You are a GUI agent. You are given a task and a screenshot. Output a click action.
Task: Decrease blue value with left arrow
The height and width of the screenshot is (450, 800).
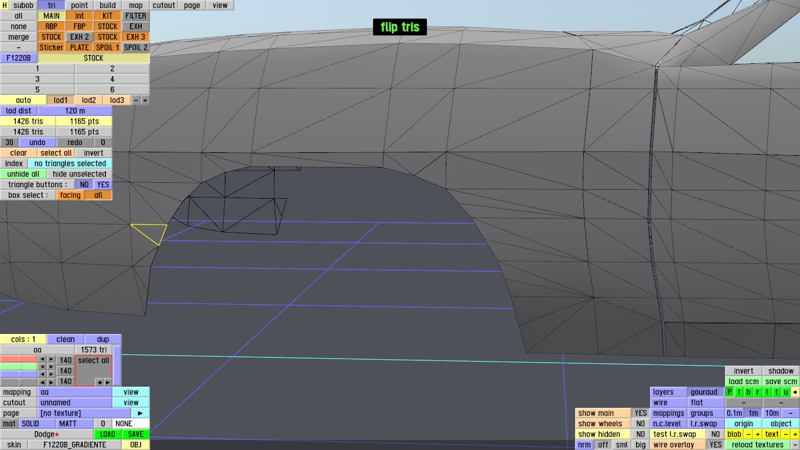[42, 375]
